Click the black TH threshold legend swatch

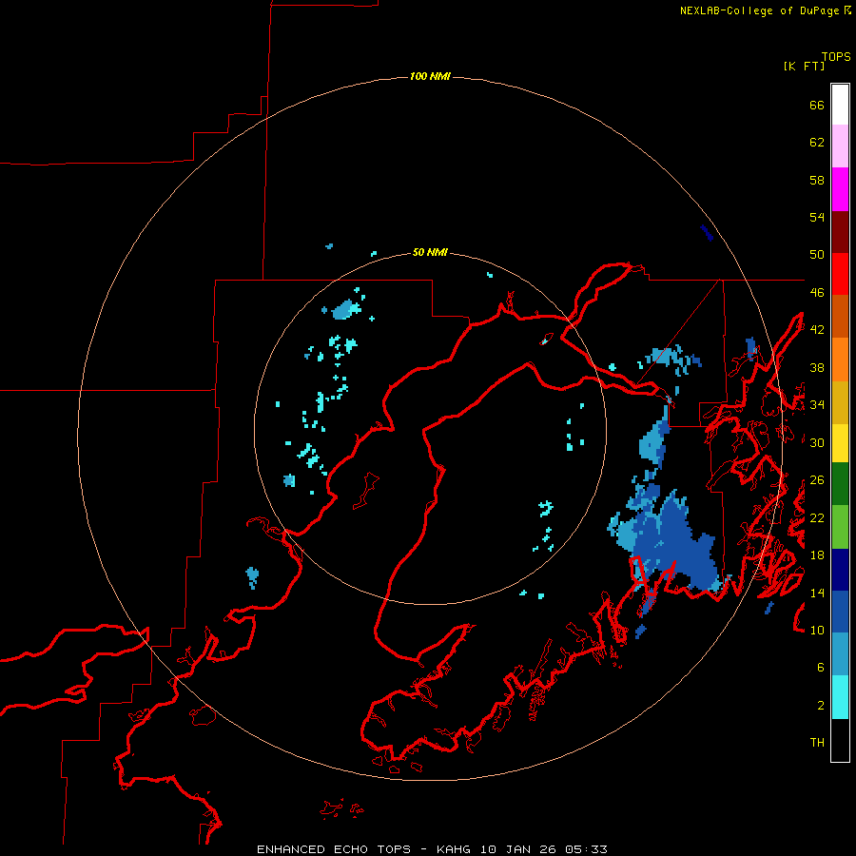[840, 740]
